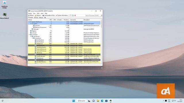Click the find window toolbar icon
The height and width of the screenshot is (103, 184).
click(x=70, y=15)
